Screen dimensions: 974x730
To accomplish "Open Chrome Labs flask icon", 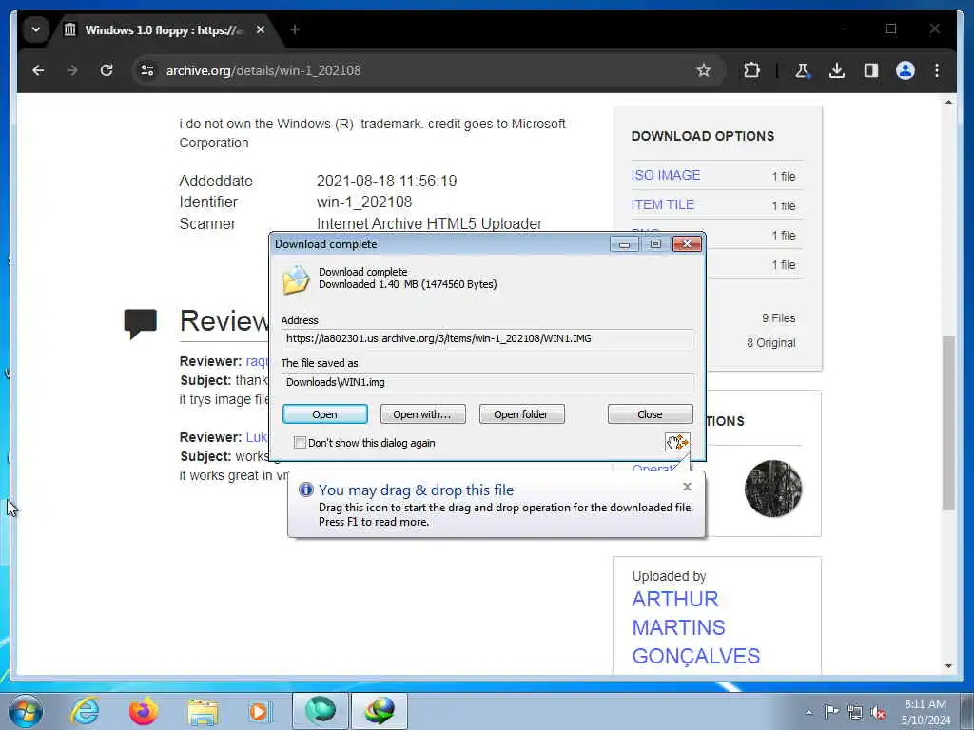I will [802, 70].
